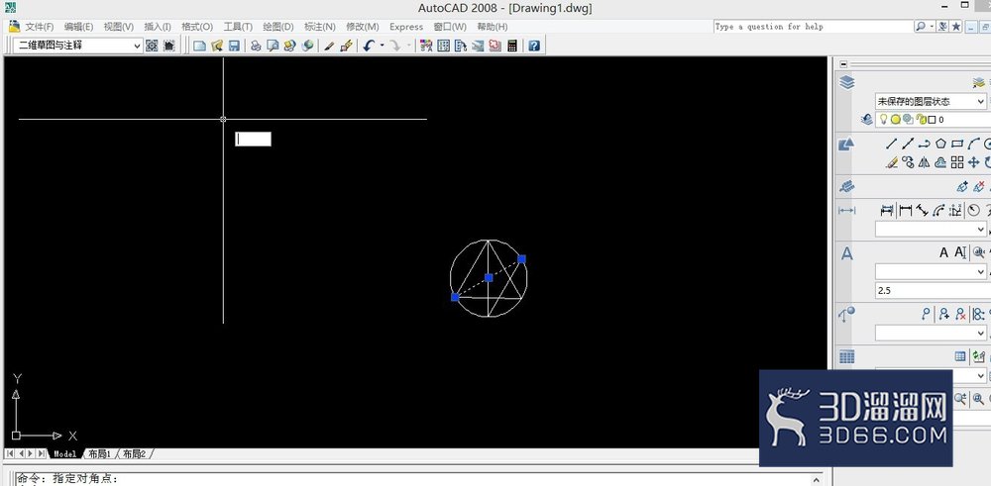
Task: Open the plot printer icon
Action: pyautogui.click(x=256, y=46)
